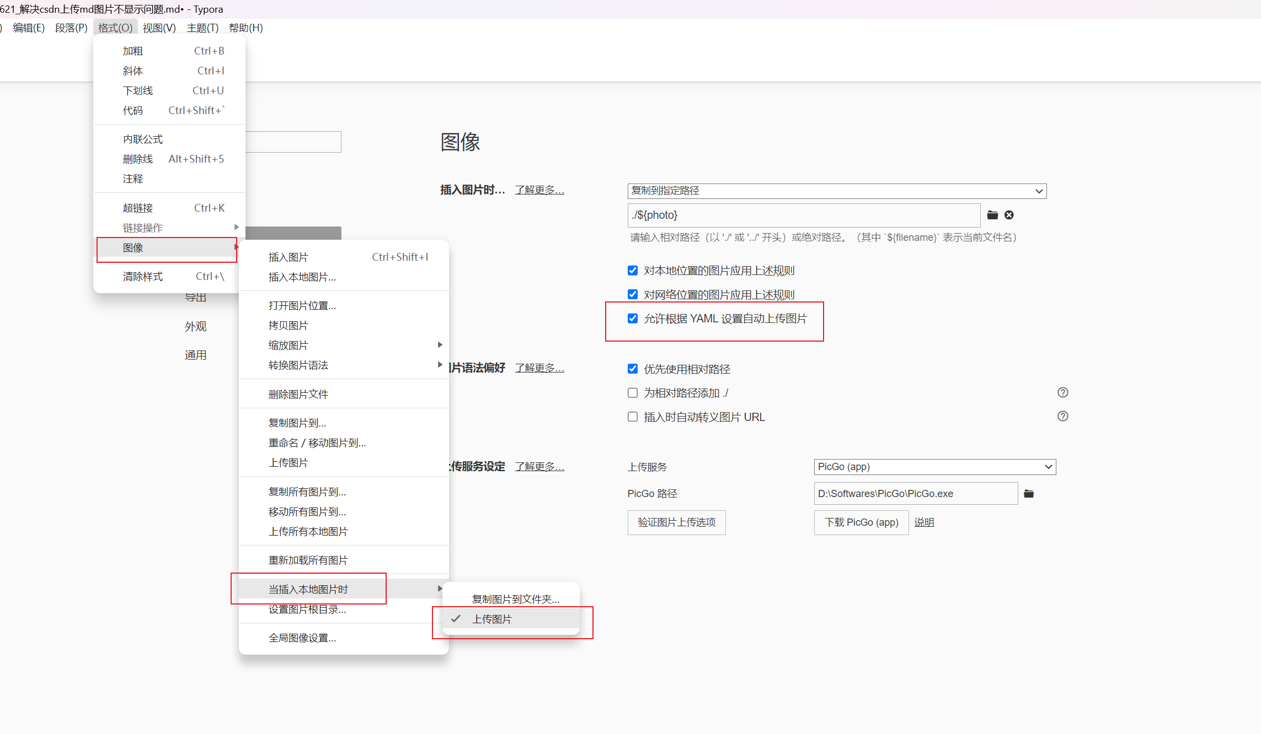This screenshot has width=1261, height=734.
Task: Open the 复制到指定路径 dropdown
Action: [x=836, y=191]
